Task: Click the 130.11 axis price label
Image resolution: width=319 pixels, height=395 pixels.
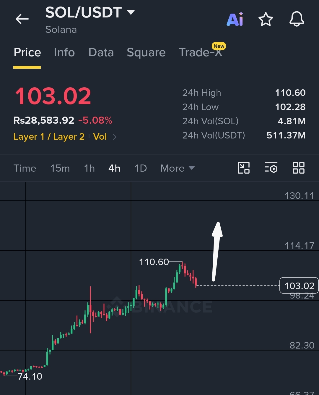Action: (299, 196)
